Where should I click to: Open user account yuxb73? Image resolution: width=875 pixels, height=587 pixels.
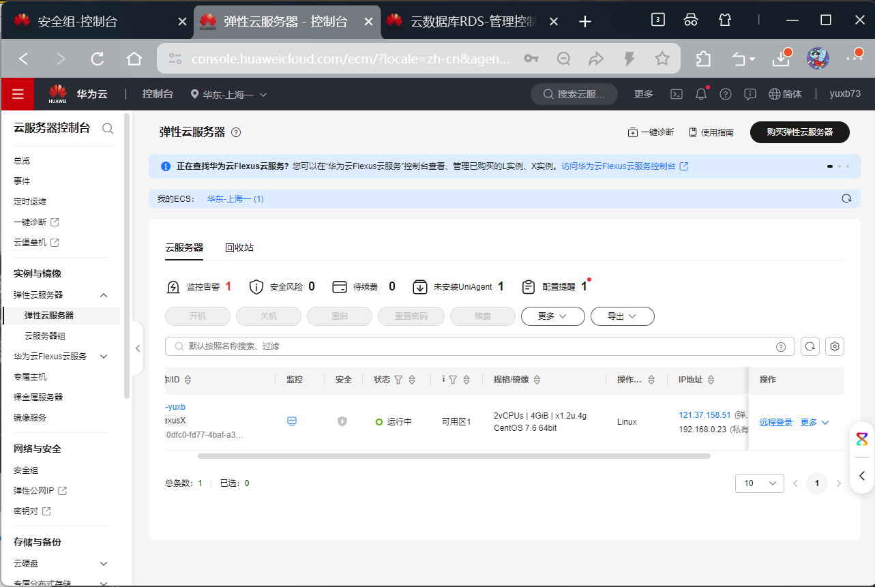tap(845, 94)
